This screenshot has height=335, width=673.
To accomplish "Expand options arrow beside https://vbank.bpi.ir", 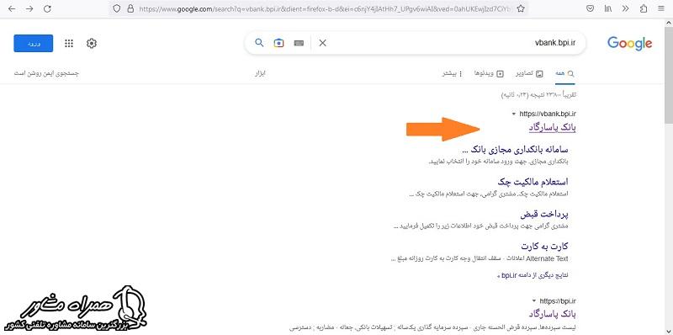I will pyautogui.click(x=514, y=114).
